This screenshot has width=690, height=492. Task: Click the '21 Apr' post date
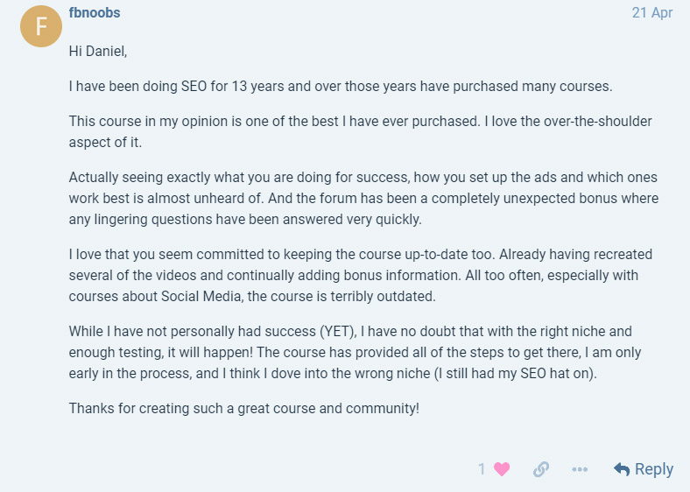click(652, 13)
